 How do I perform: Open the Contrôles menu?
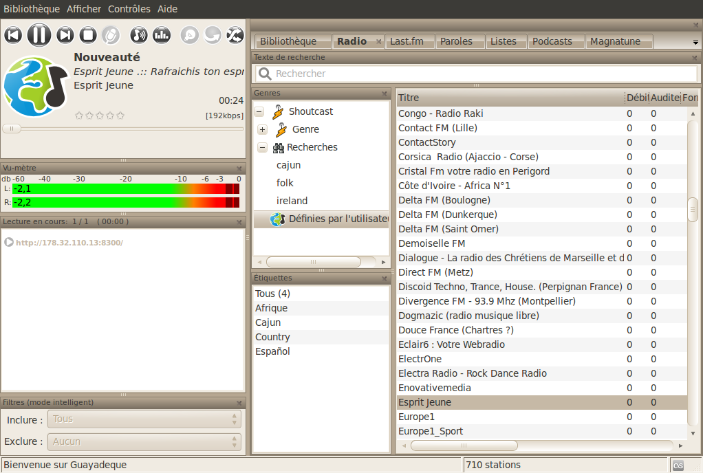coord(129,9)
